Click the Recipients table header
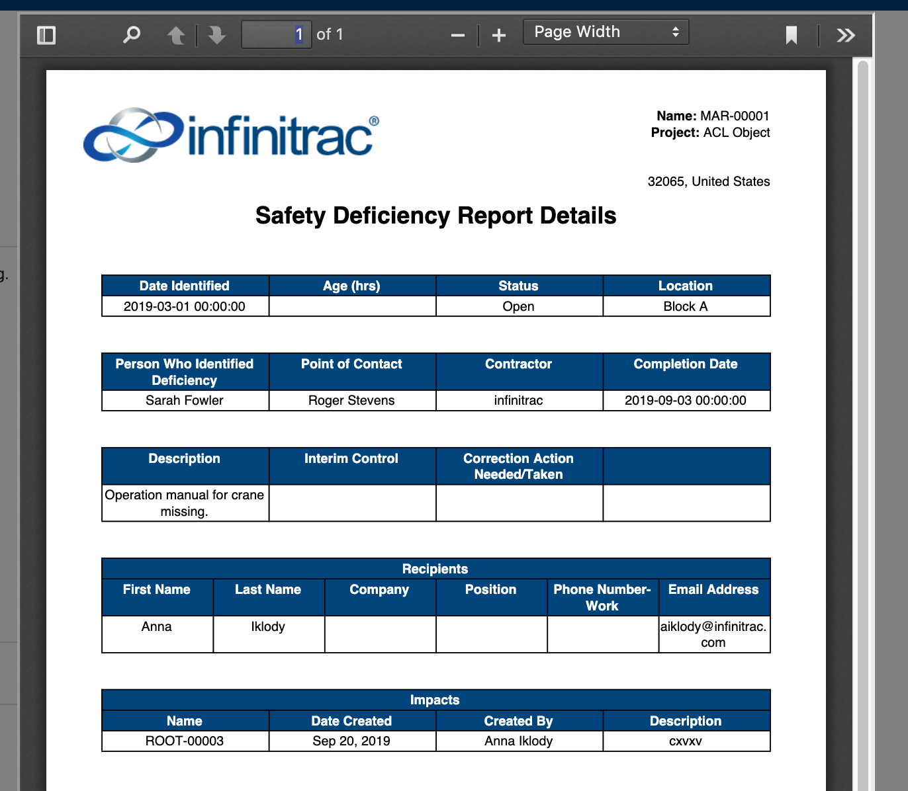Viewport: 908px width, 791px height. tap(435, 569)
